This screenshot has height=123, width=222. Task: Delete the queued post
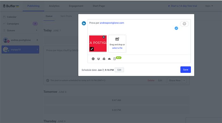tap(151, 81)
